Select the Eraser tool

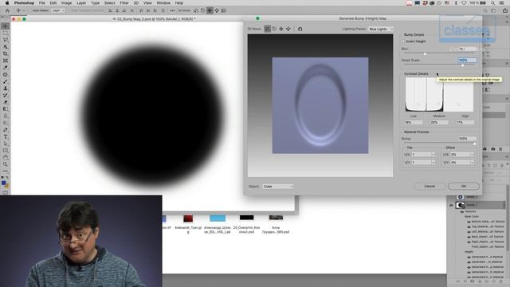click(6, 102)
